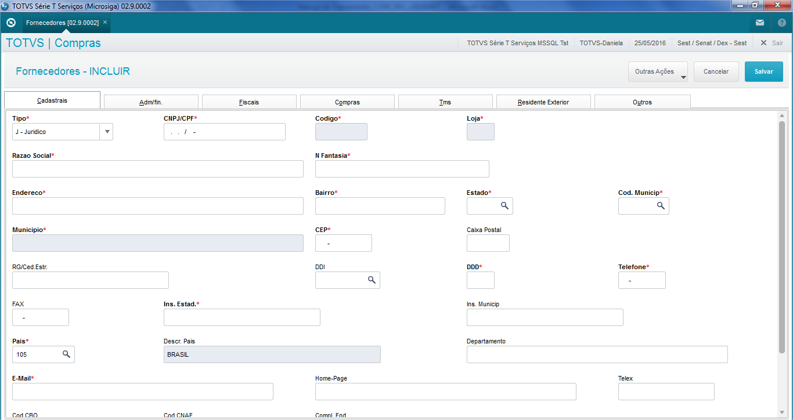
Task: Switch to the Cadastrais tab
Action: coord(52,100)
